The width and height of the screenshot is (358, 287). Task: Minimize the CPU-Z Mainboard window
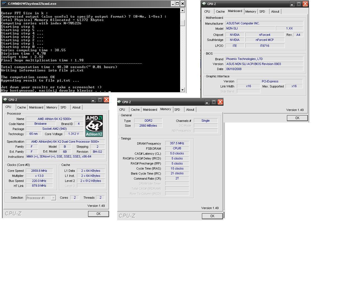(x=292, y=4)
